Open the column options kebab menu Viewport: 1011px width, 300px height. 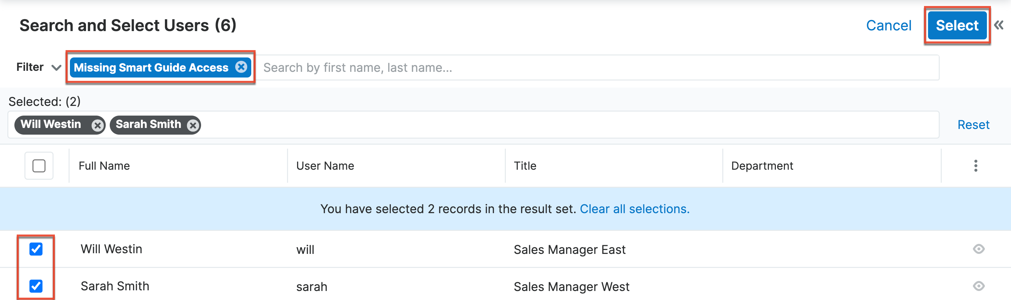click(976, 165)
